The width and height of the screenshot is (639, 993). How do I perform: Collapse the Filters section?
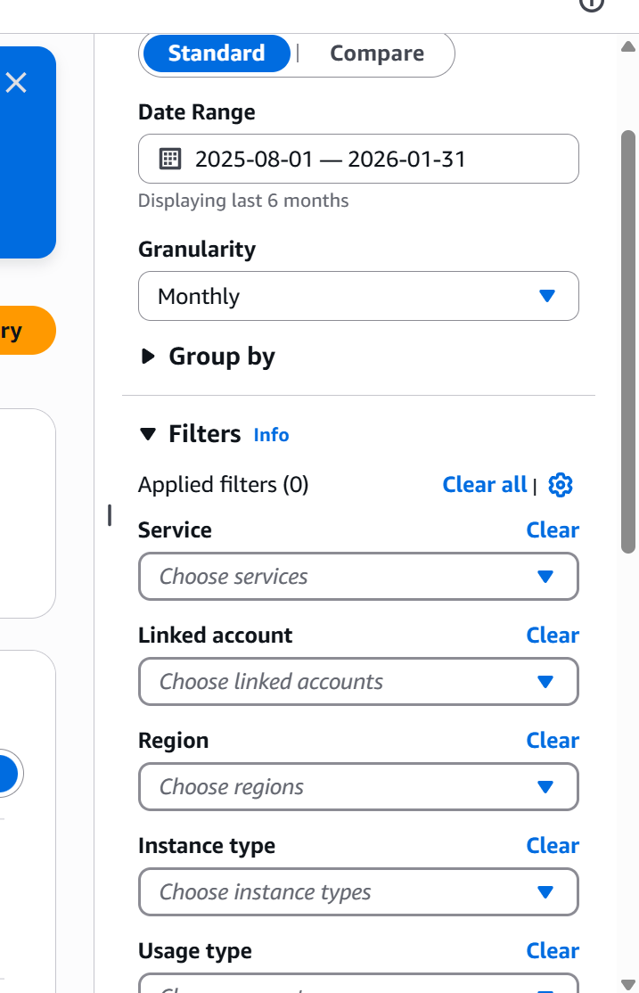click(x=148, y=434)
